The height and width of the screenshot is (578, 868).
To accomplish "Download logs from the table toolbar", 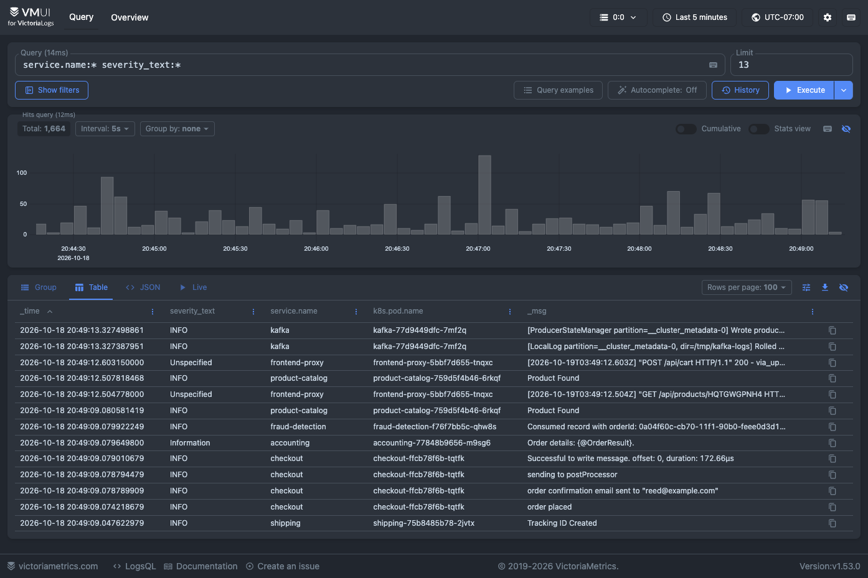I will point(825,287).
